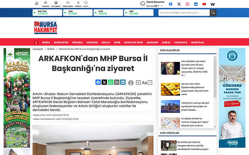Screen dimensions: 249x155
Task: Click the GBP exchange rate box
Action: coord(139,12)
